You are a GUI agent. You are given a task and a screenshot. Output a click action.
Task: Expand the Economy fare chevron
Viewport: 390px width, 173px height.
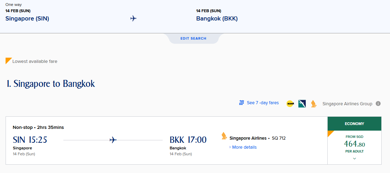click(354, 158)
